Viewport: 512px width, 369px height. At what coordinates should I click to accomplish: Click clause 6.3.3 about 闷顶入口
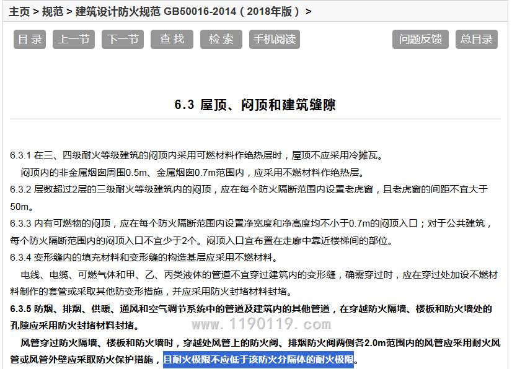pyautogui.click(x=248, y=224)
